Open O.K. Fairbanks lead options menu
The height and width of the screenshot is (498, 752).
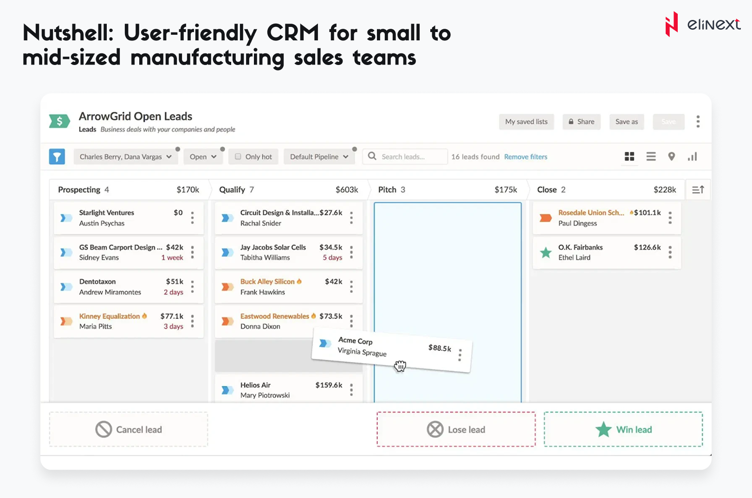pyautogui.click(x=670, y=252)
